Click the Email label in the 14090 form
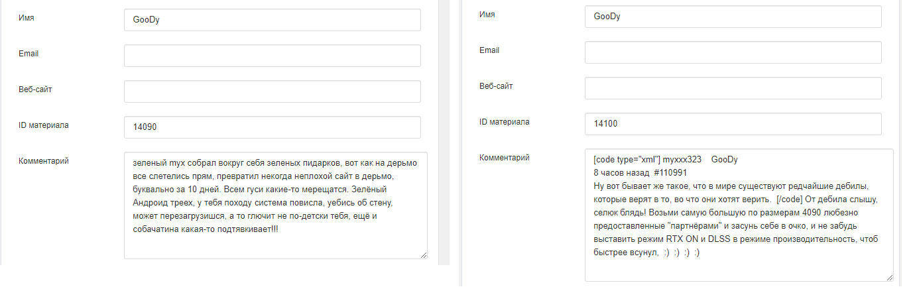Viewport: 911px width, 289px height. click(29, 53)
